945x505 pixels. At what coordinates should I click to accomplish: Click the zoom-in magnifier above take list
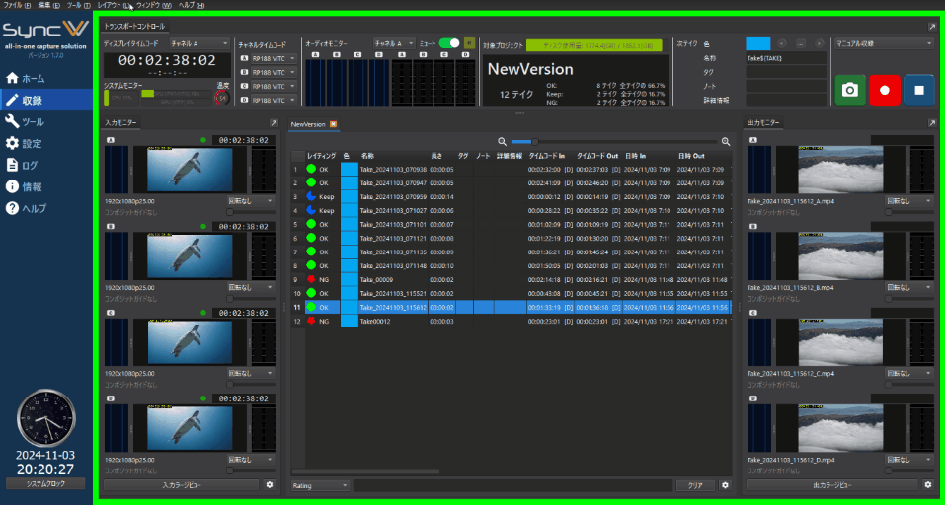coord(726,142)
